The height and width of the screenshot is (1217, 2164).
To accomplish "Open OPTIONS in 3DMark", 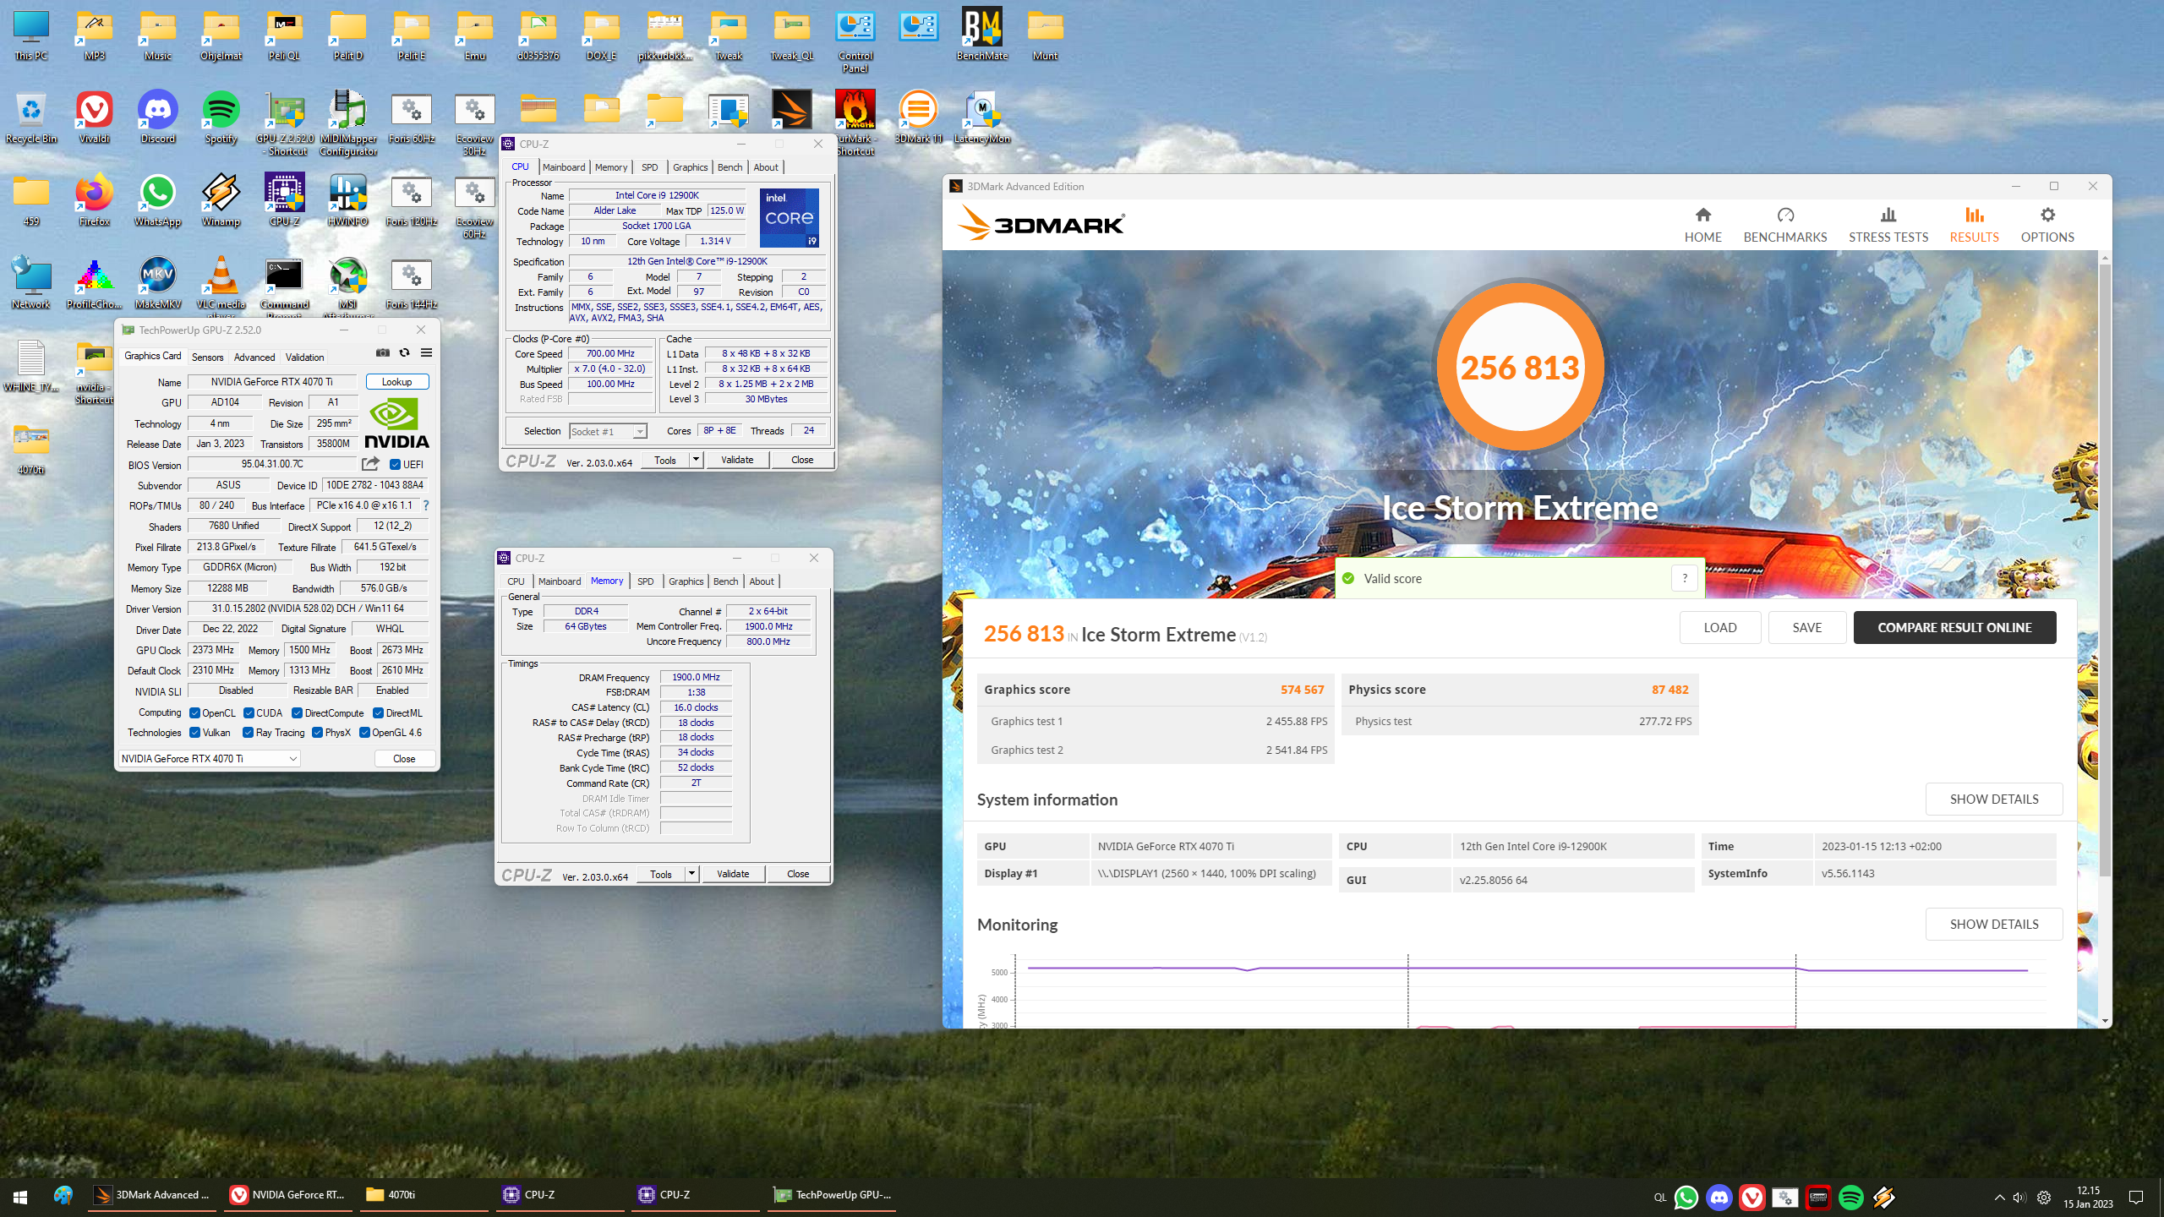I will (x=2047, y=225).
